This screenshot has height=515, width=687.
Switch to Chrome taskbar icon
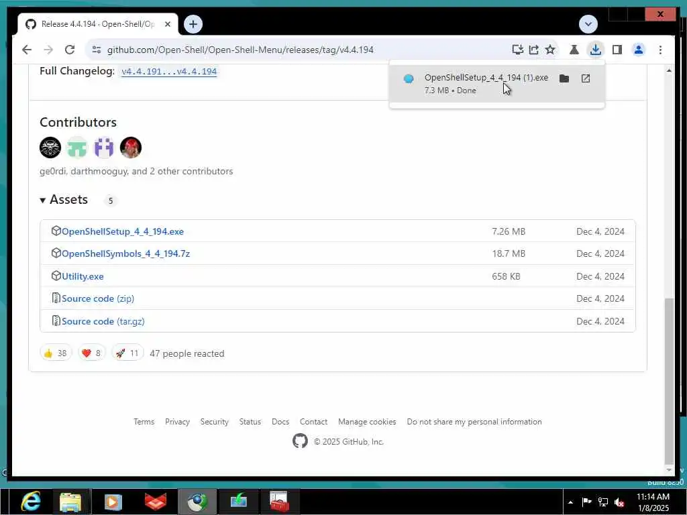pyautogui.click(x=197, y=502)
